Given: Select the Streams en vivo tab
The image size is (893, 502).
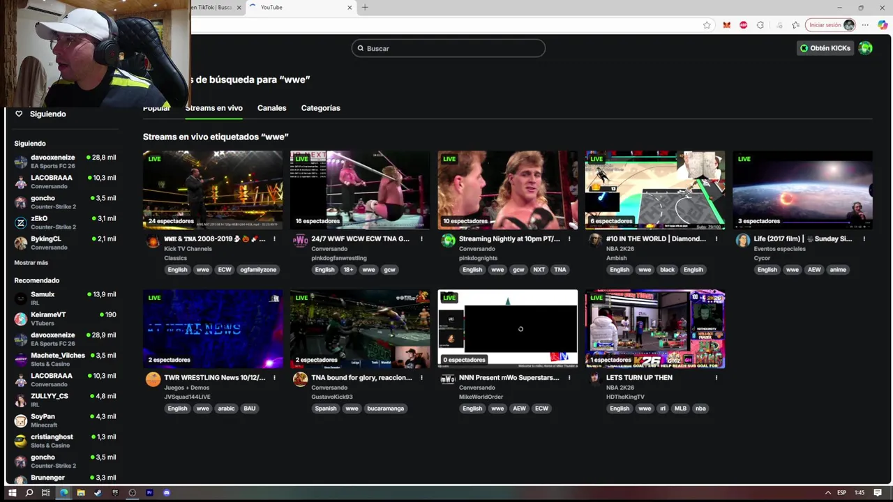Looking at the screenshot, I should tap(213, 108).
